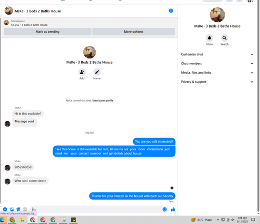Click right panel name 'MsKe - 3 Beds 2 Baths House'

pos(217,26)
